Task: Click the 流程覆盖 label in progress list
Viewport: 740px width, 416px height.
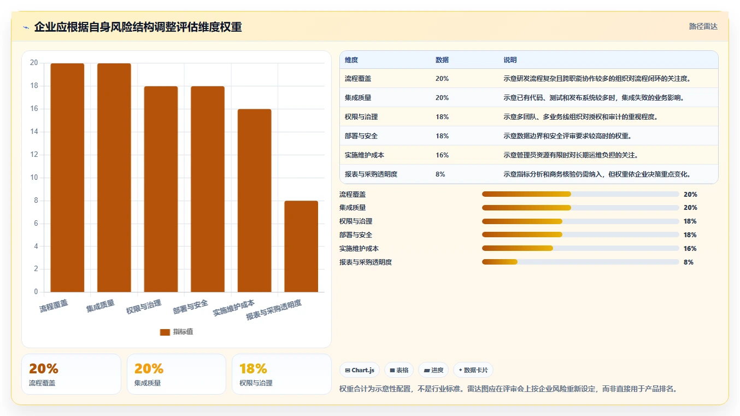Action: pos(353,194)
